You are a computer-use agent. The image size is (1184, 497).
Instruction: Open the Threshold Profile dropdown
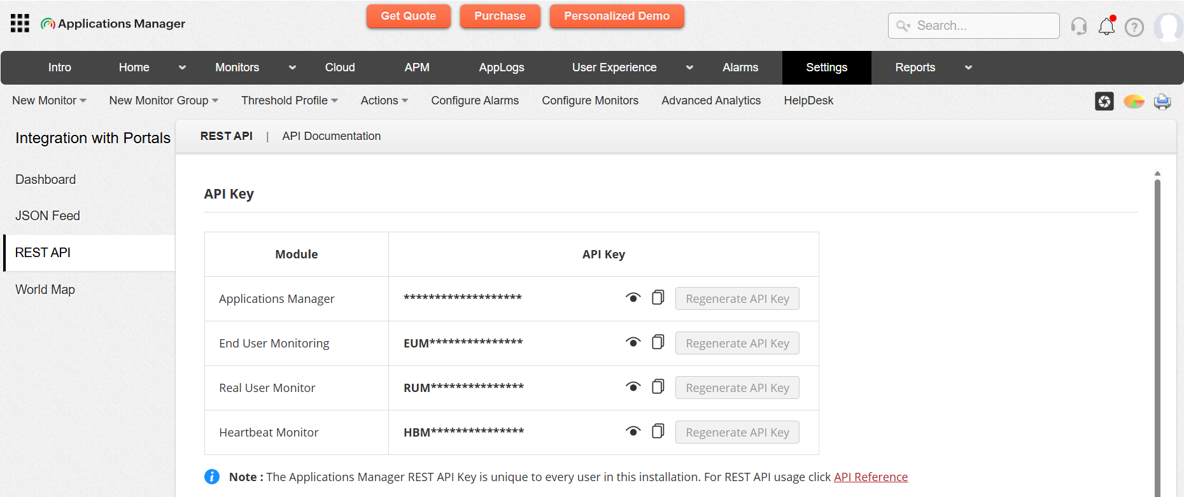coord(290,101)
